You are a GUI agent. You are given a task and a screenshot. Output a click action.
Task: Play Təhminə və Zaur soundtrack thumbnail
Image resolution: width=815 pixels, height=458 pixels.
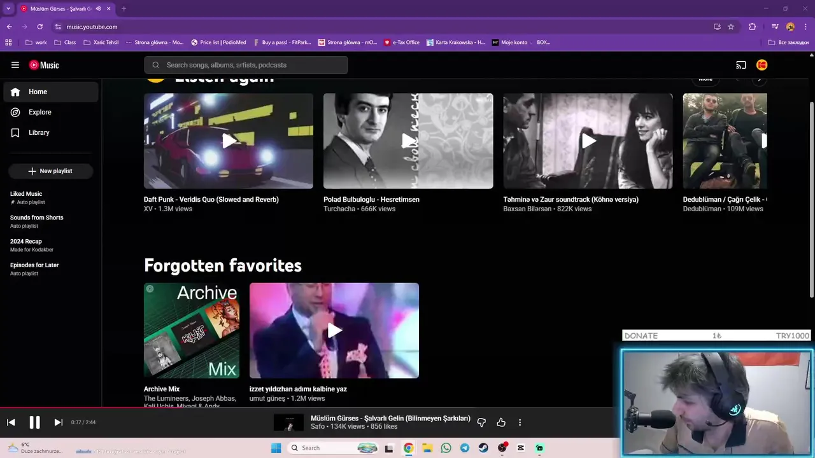[588, 141]
